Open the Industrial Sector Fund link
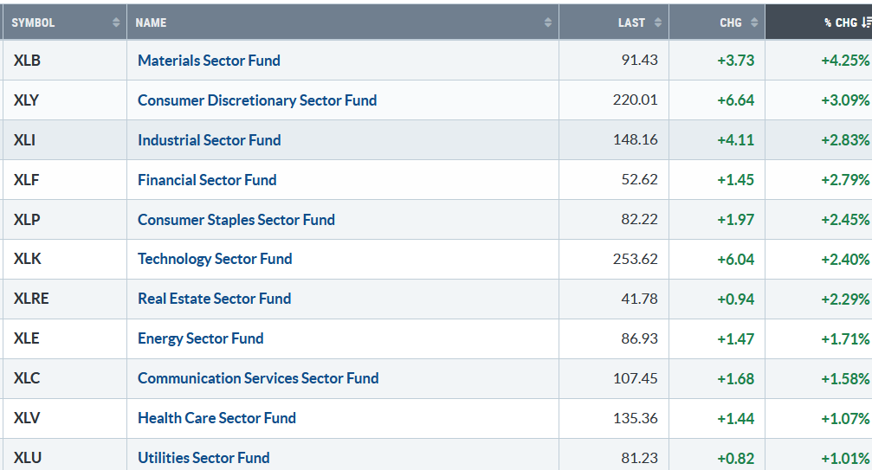Image resolution: width=872 pixels, height=470 pixels. [x=209, y=140]
